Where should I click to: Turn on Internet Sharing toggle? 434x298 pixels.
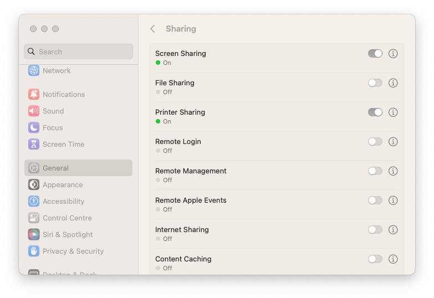375,229
